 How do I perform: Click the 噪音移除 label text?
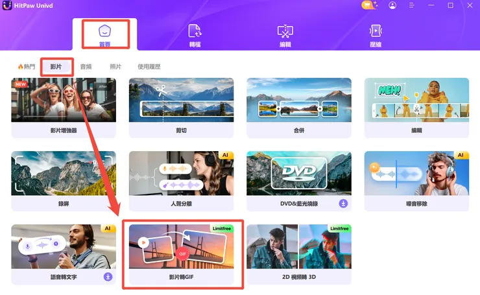[416, 204]
